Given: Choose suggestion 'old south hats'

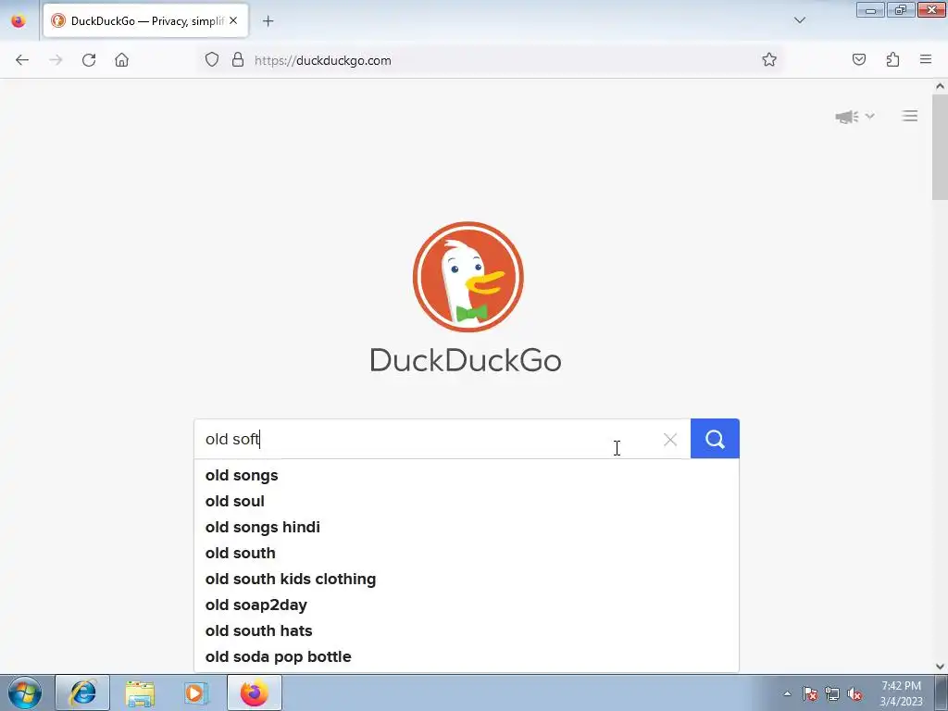Looking at the screenshot, I should (x=467, y=631).
